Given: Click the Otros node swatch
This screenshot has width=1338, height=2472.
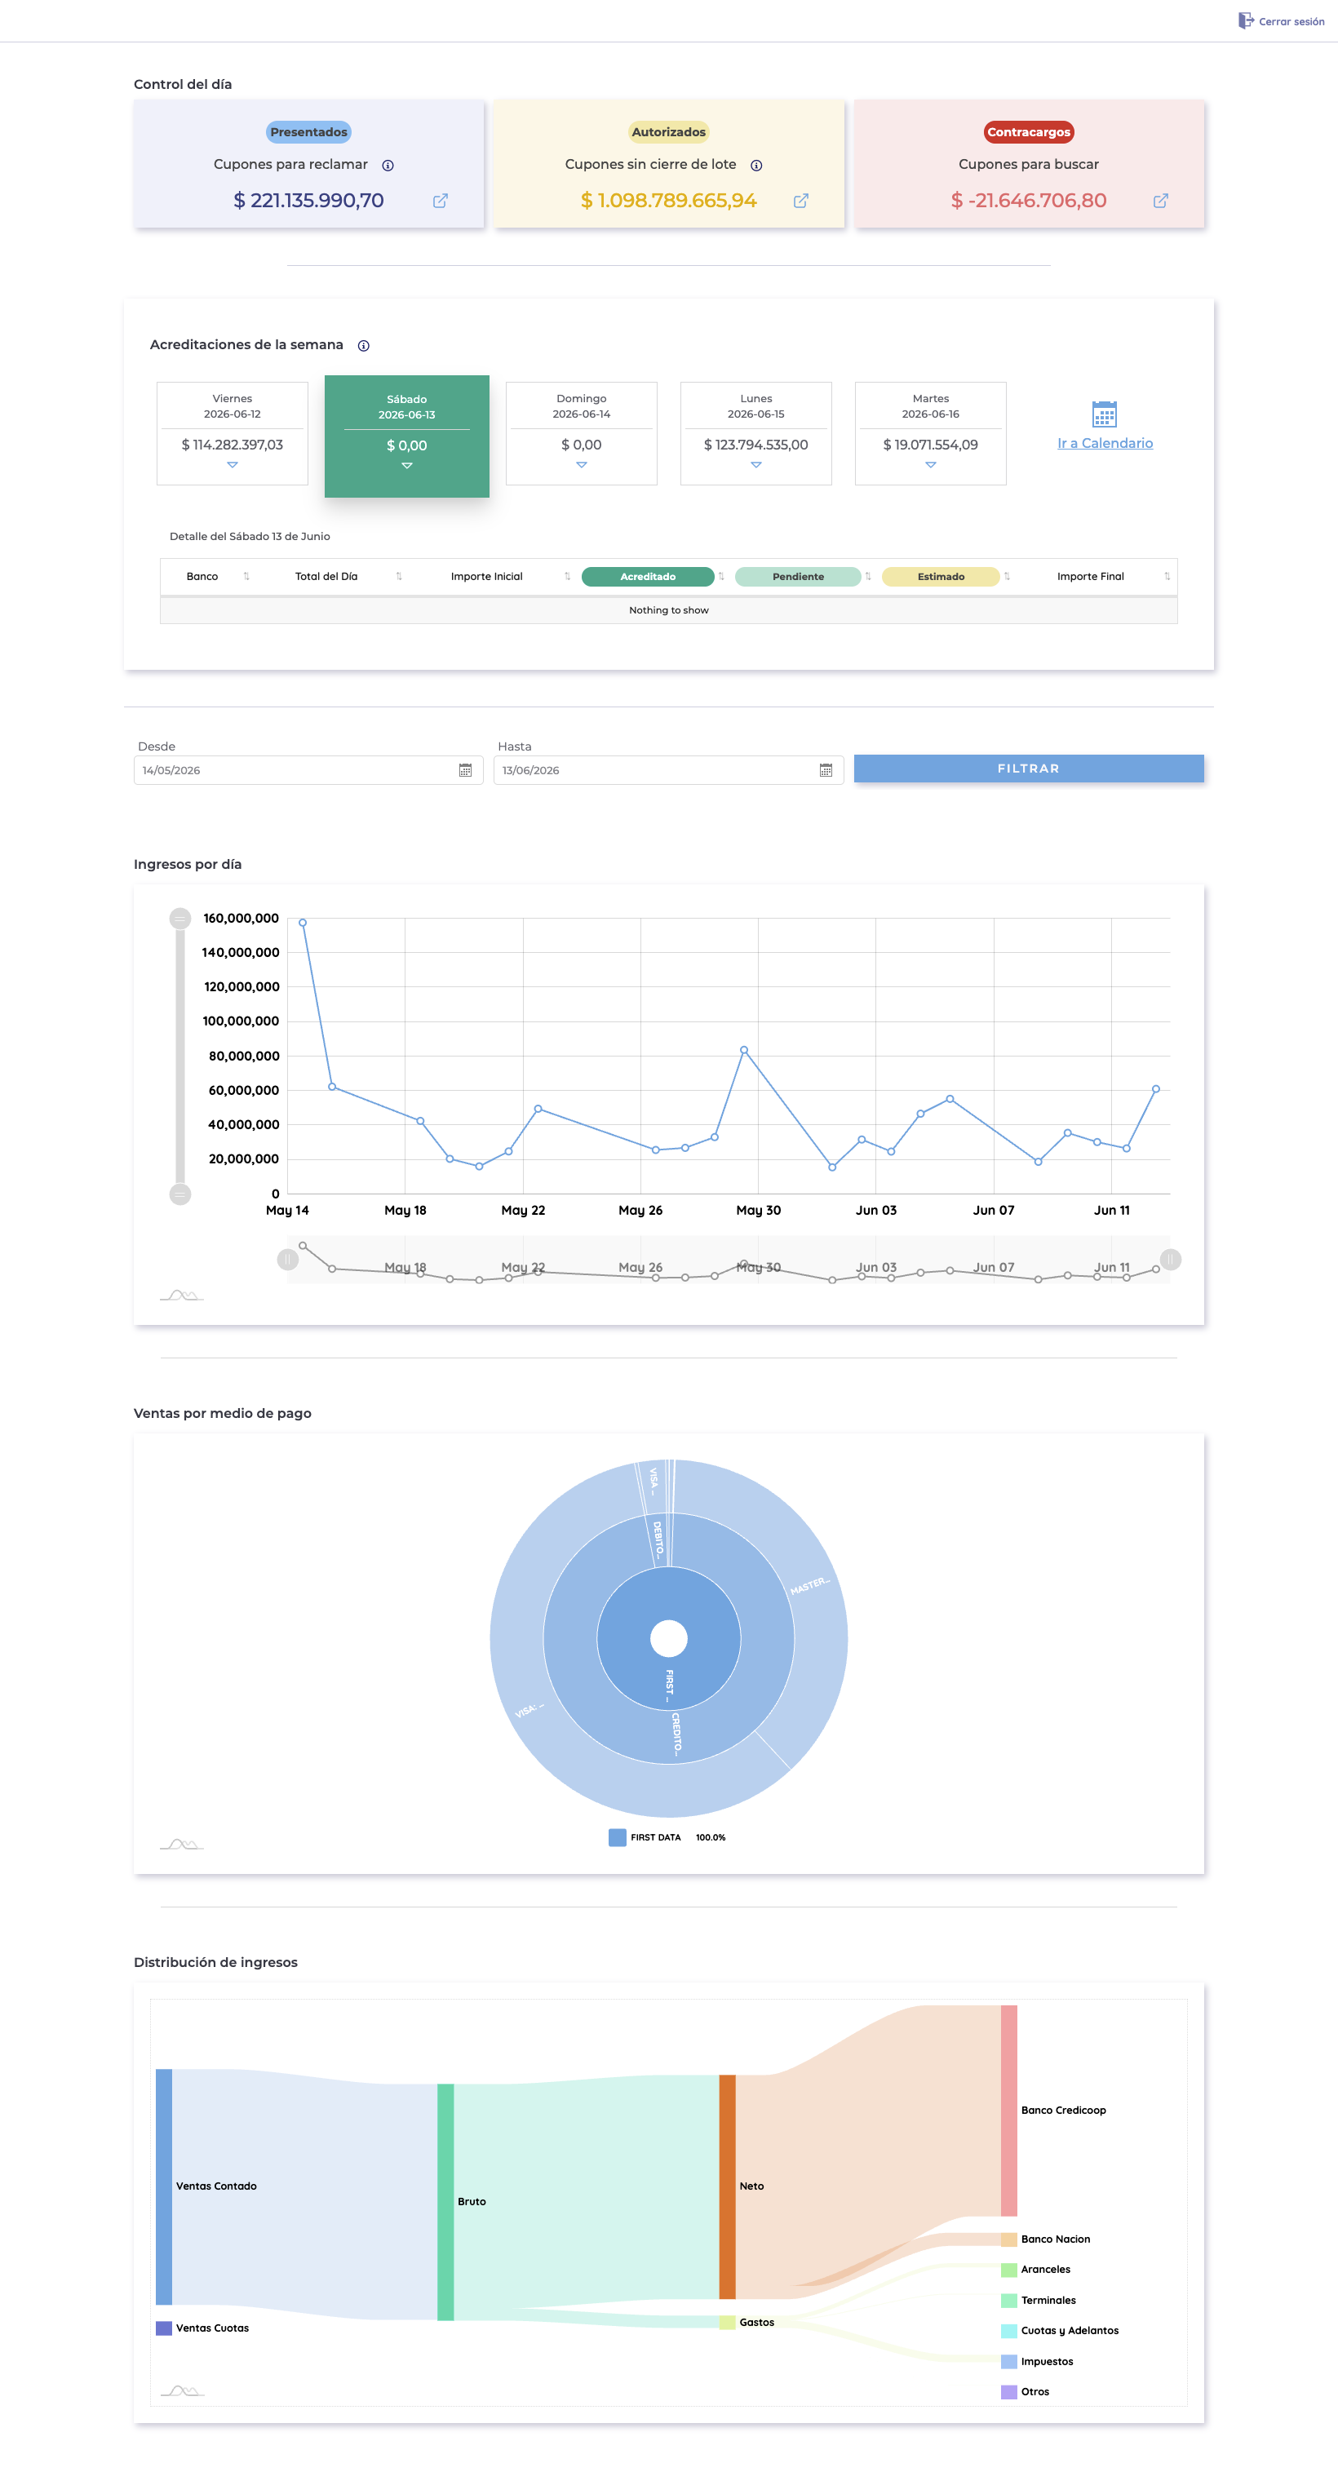Looking at the screenshot, I should [x=1008, y=2392].
